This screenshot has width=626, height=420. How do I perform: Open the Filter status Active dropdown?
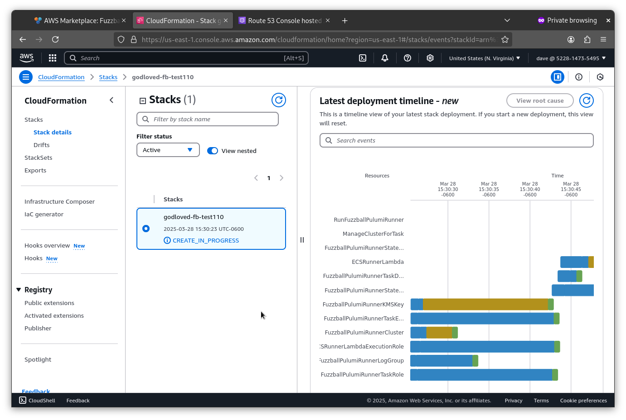[168, 150]
